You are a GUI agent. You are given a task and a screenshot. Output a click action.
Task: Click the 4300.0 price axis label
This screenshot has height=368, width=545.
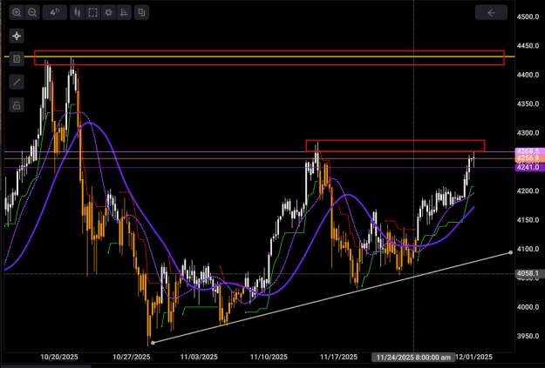528,133
